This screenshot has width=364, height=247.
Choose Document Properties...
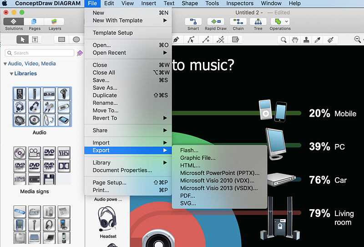(x=128, y=170)
